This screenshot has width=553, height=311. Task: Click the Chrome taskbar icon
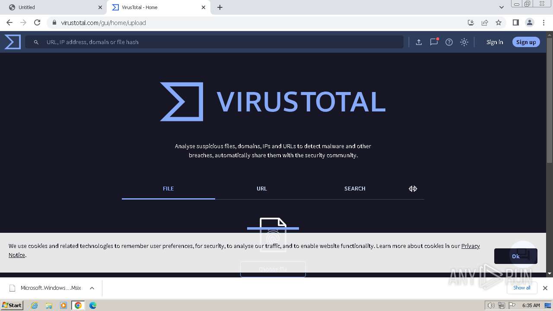(78, 305)
